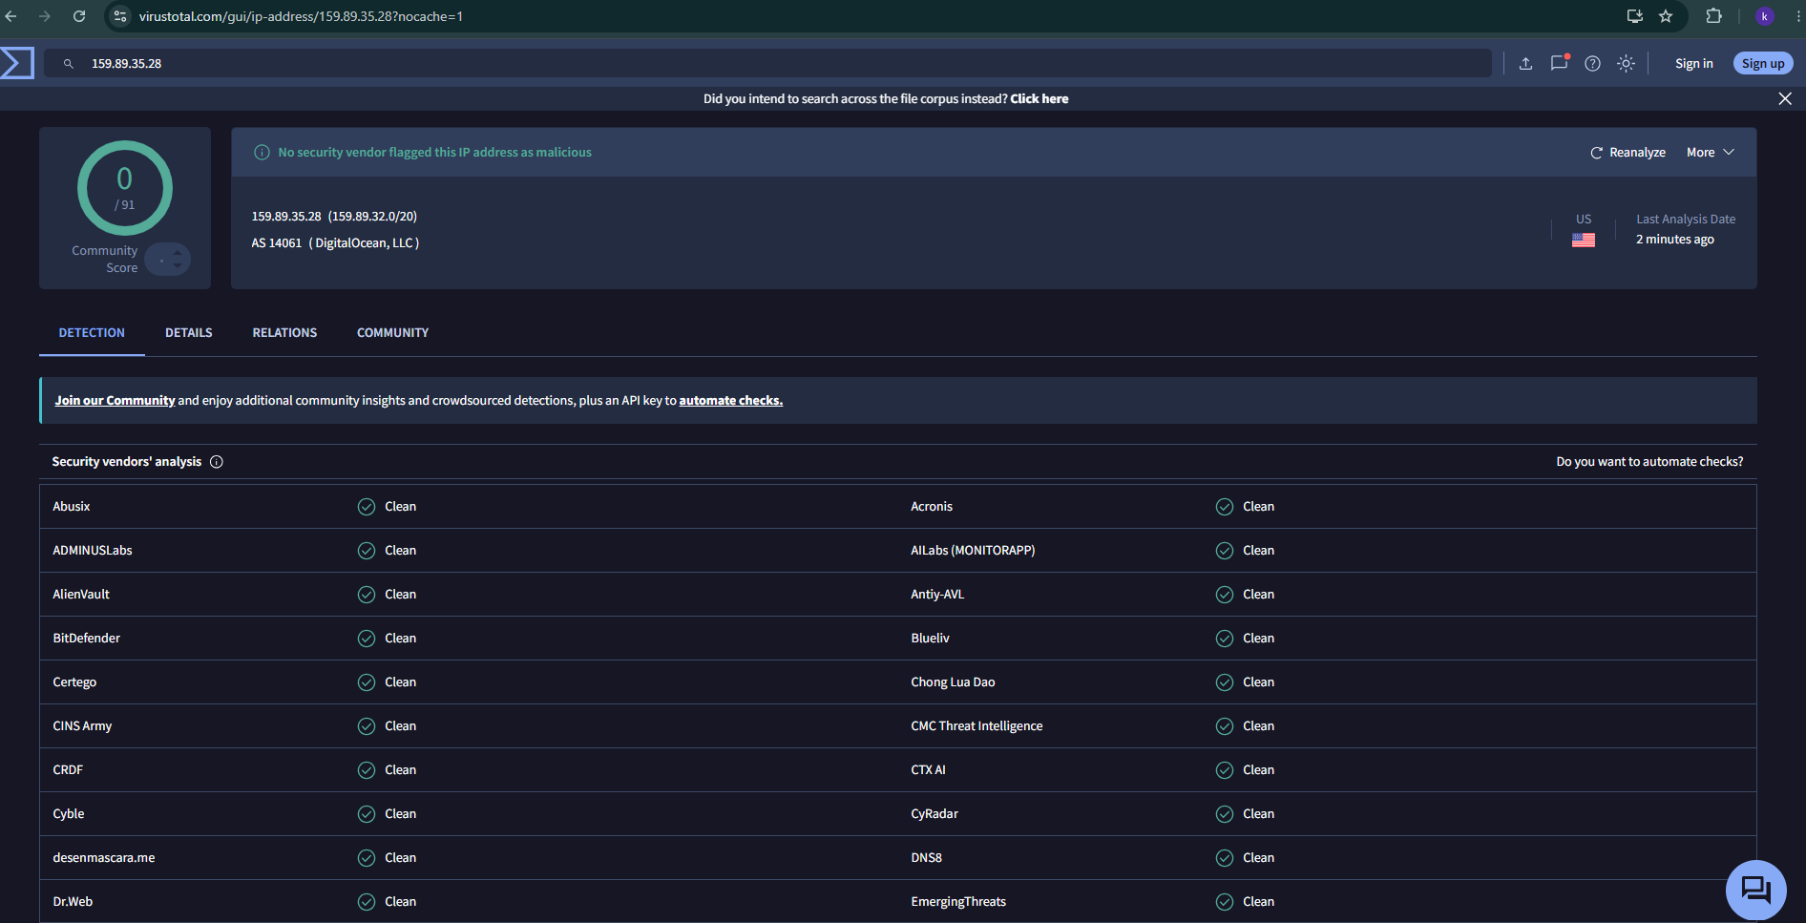Click the 159.89.35.28 (159.89.32.0/20) text

[x=334, y=217]
